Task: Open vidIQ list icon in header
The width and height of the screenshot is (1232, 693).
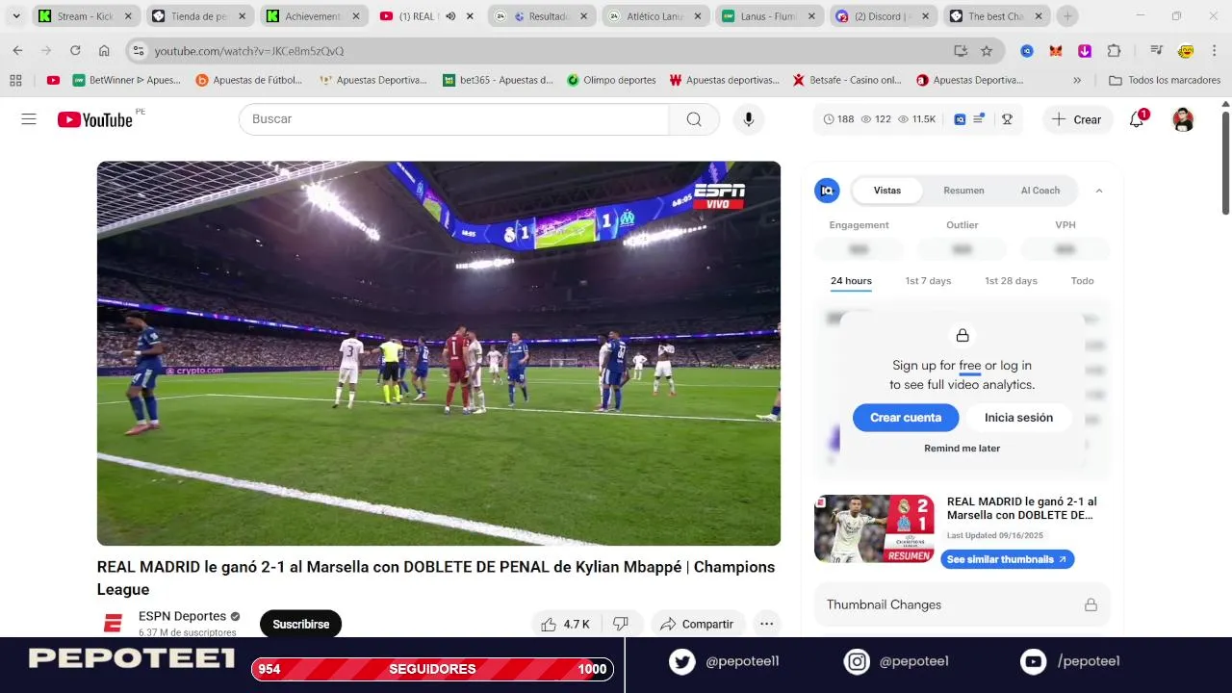Action: [979, 119]
